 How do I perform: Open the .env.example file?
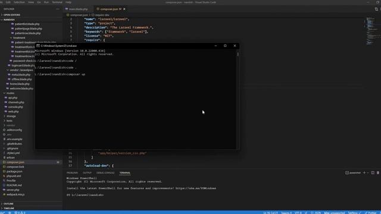click(14, 139)
